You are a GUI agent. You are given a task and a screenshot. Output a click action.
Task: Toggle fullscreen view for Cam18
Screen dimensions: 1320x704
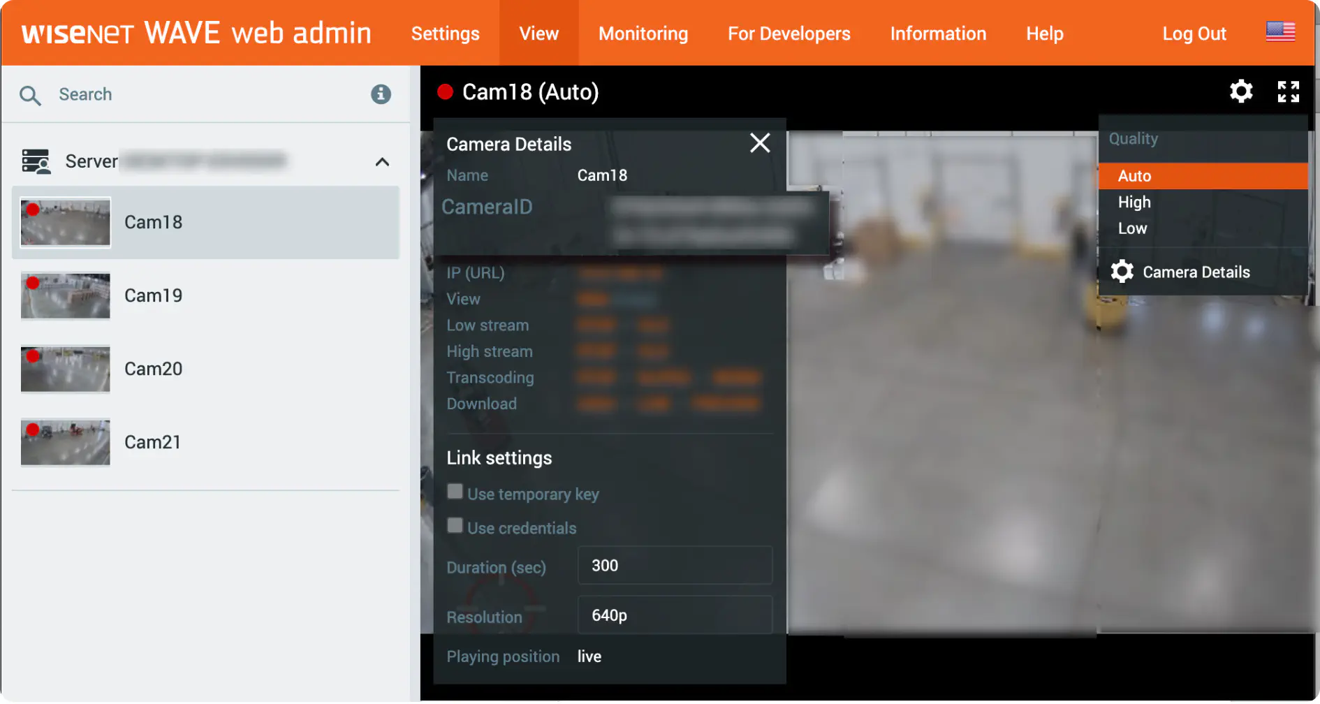[1288, 91]
